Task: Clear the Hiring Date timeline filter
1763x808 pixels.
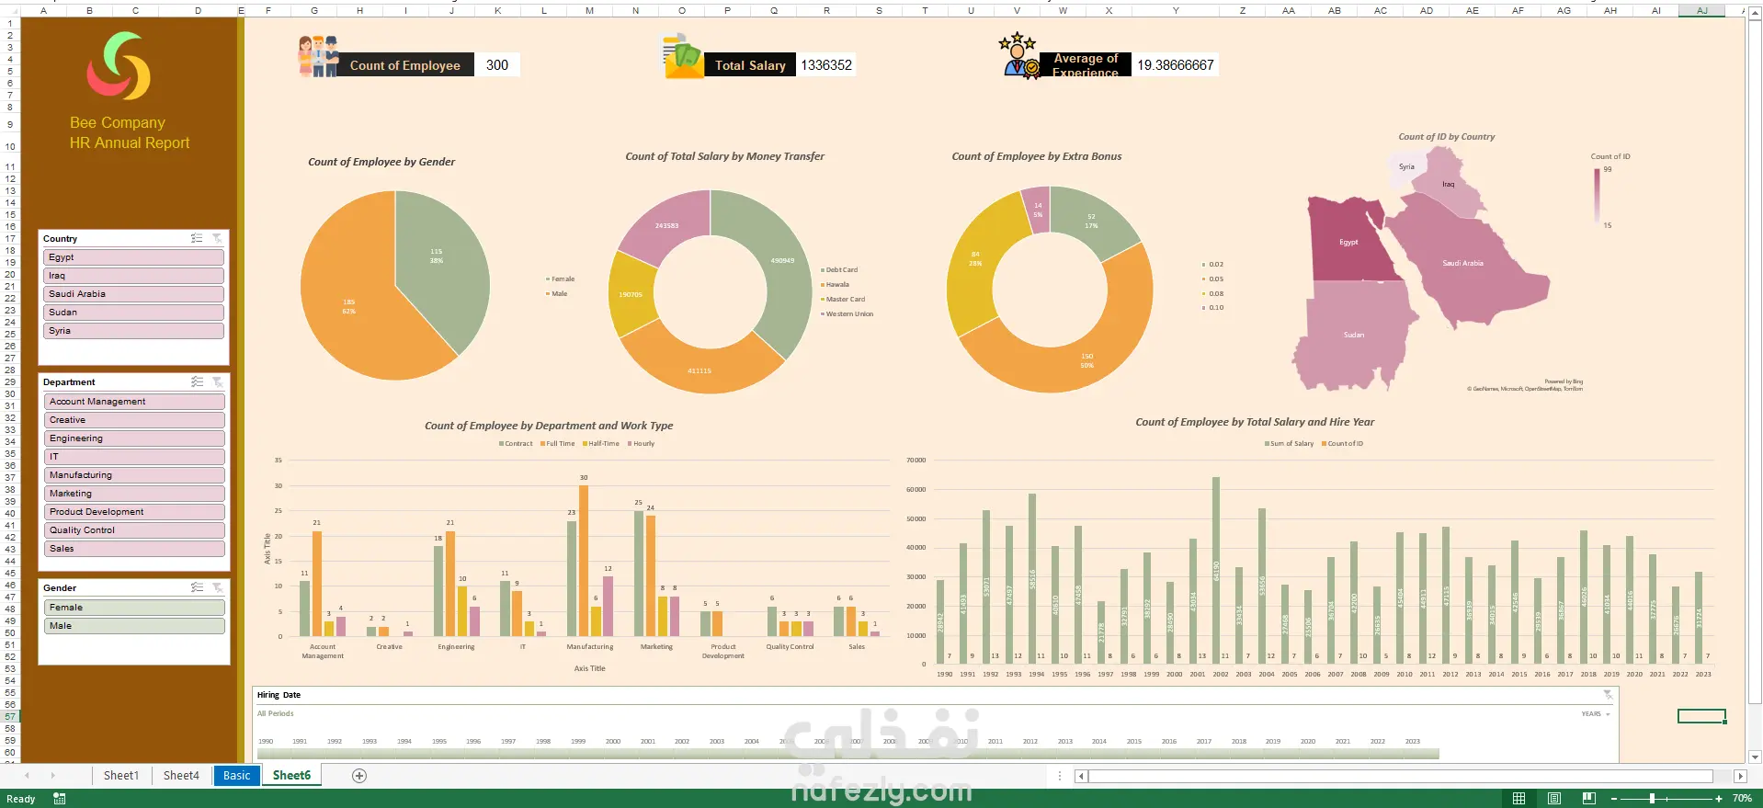Action: pyautogui.click(x=1608, y=695)
